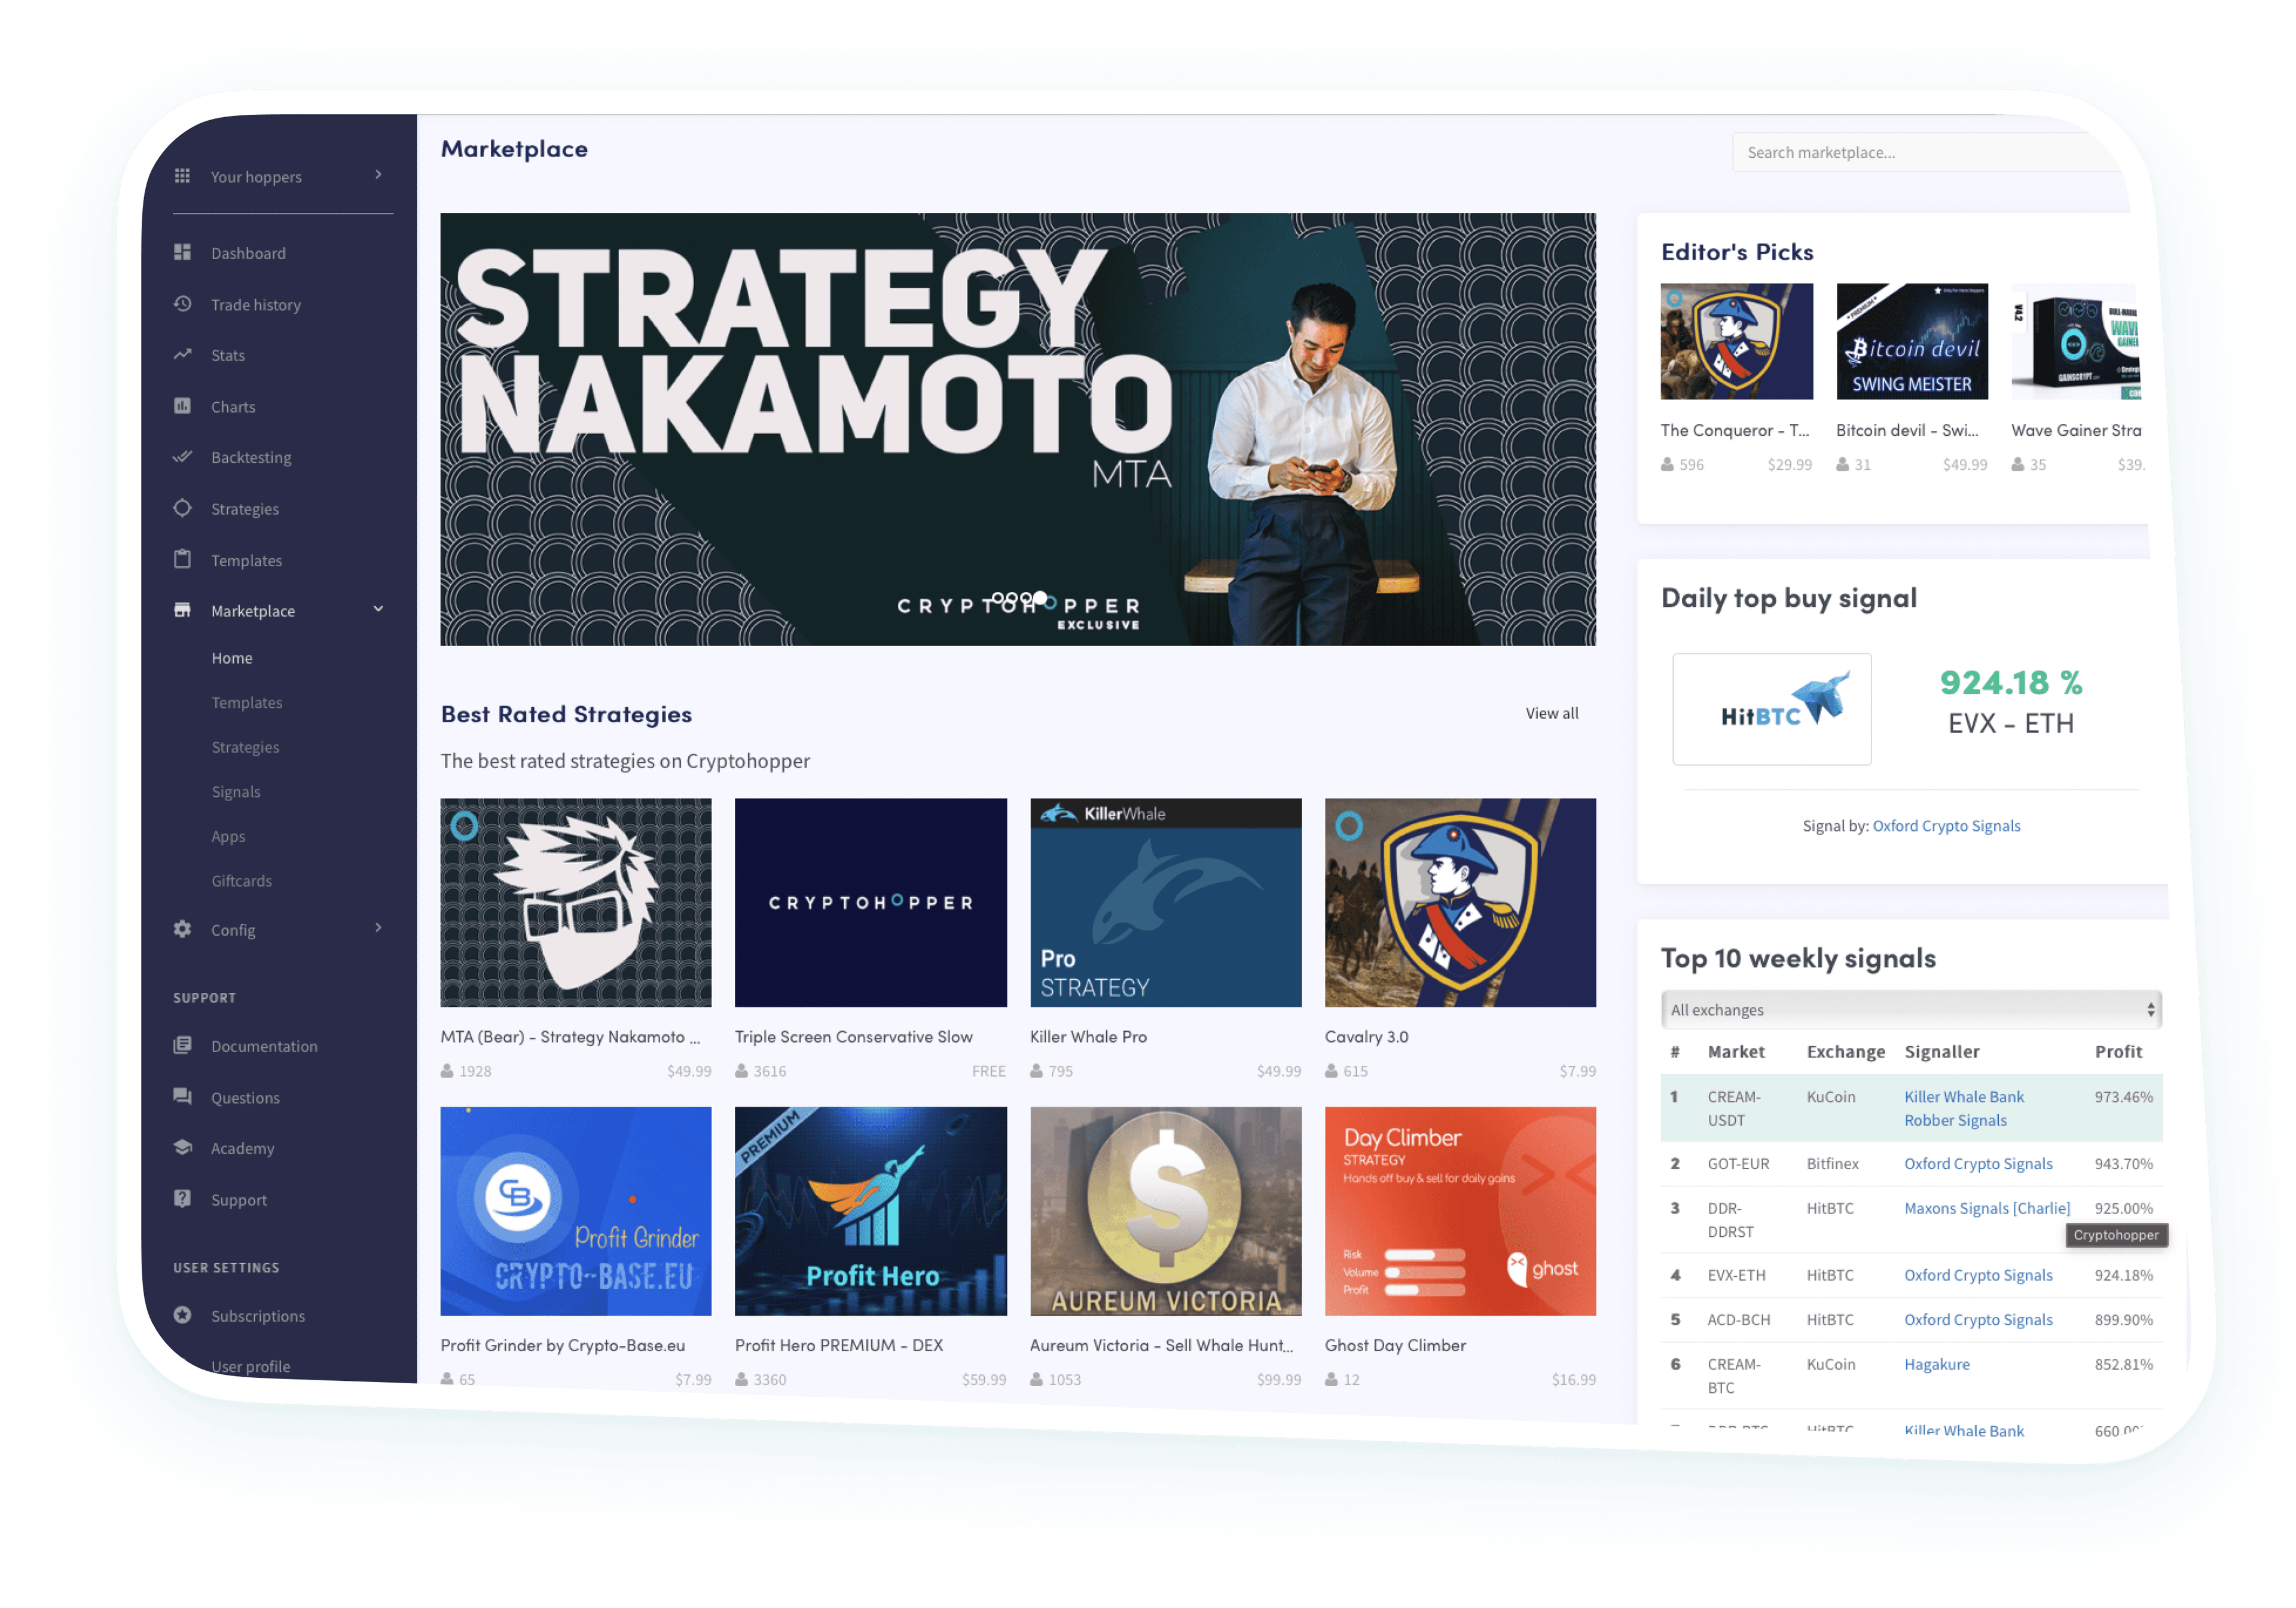Open Cavalry 3.0 strategy thumbnail
This screenshot has width=2296, height=1608.
[x=1460, y=902]
